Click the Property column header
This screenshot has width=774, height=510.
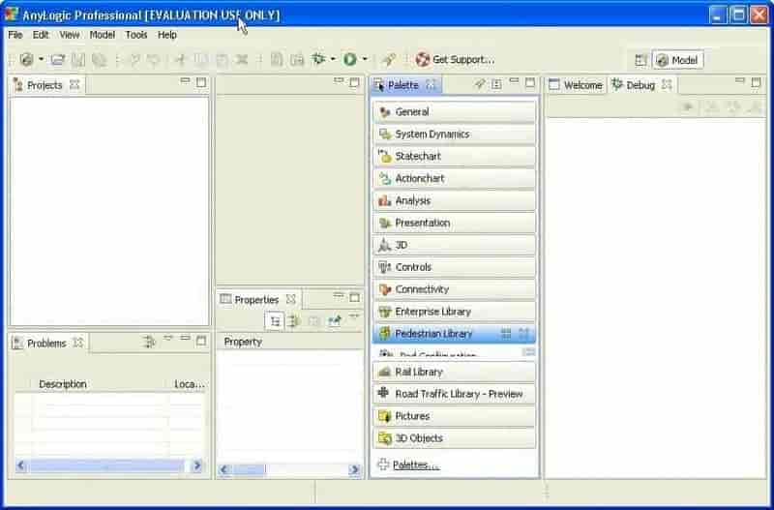[243, 342]
